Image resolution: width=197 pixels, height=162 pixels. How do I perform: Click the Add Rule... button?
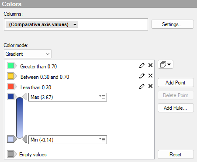coord(176,108)
